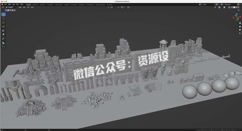Toggle proportional editing in the header
This screenshot has height=131, width=242.
(128, 7)
